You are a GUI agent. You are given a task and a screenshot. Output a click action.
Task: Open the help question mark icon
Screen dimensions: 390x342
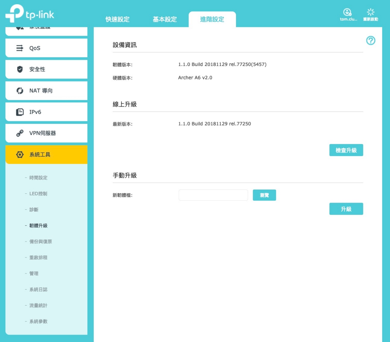point(370,41)
